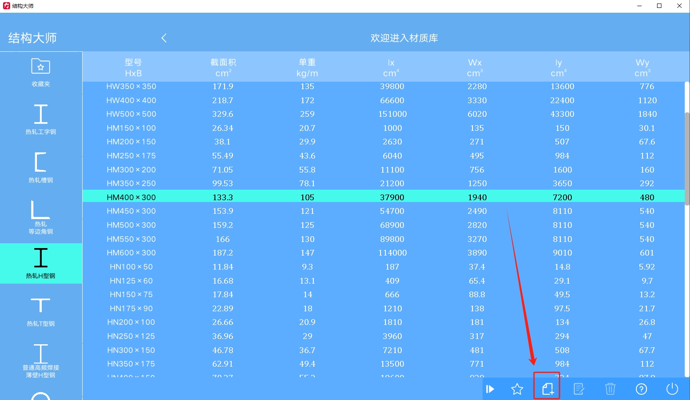Choose the 热轧等边角钢 angle steel category

[40, 217]
